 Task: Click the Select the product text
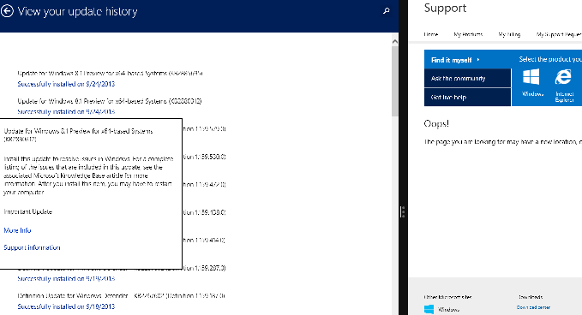pyautogui.click(x=550, y=59)
